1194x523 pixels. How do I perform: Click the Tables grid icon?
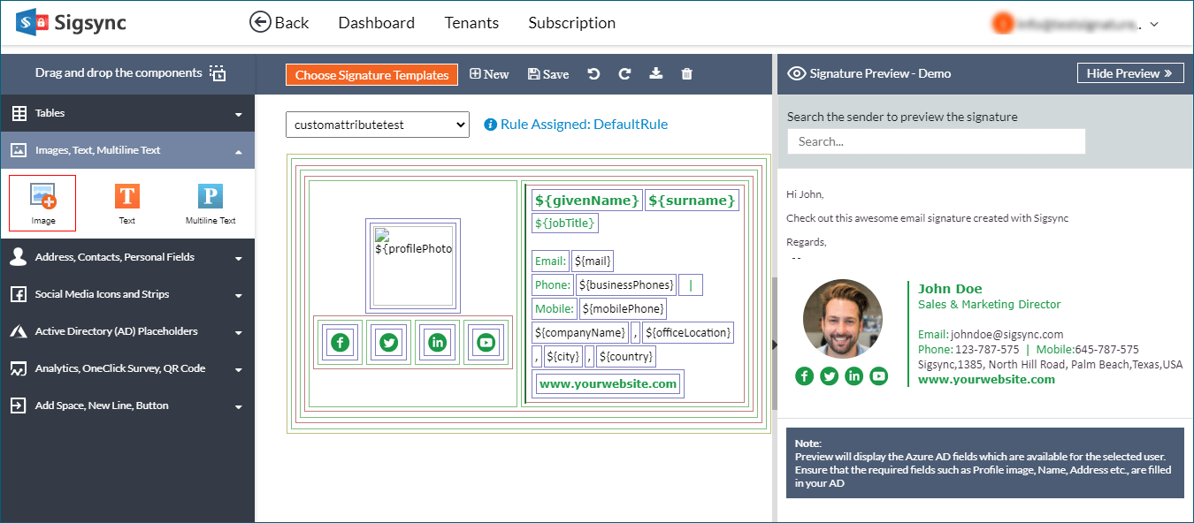tap(19, 113)
